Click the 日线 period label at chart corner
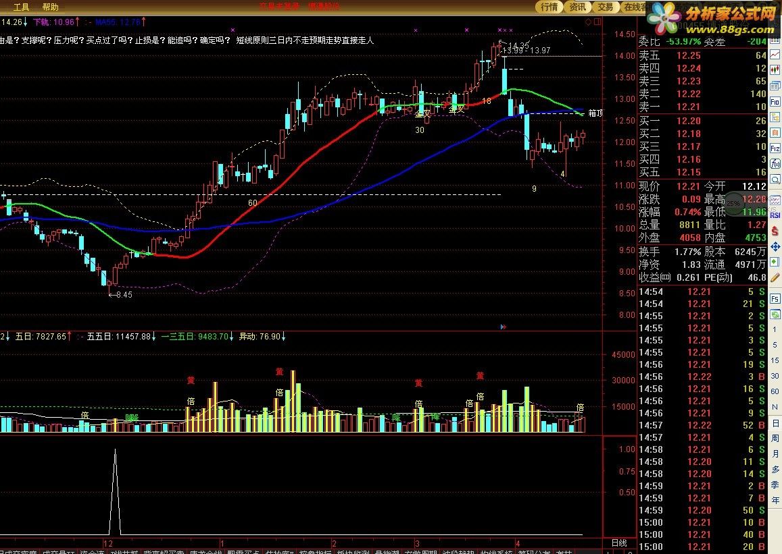The image size is (782, 554). pos(619,543)
